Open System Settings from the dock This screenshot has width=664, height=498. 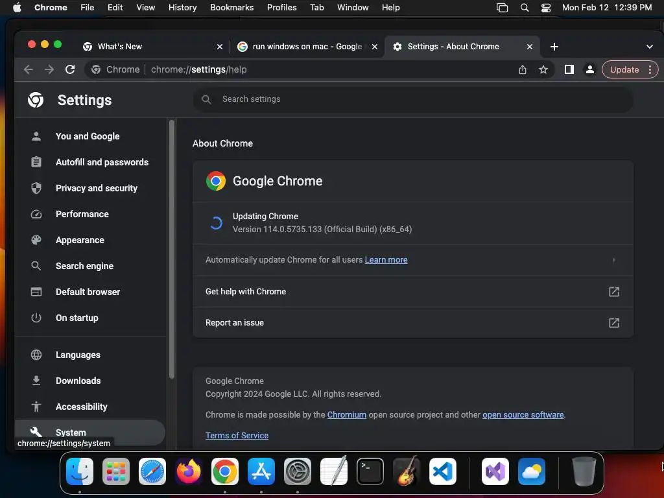(x=297, y=471)
